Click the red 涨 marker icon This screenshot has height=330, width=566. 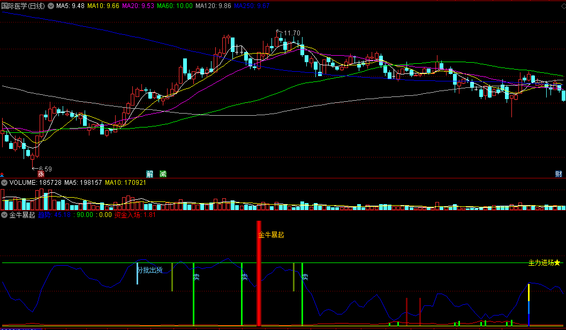[x=41, y=174]
